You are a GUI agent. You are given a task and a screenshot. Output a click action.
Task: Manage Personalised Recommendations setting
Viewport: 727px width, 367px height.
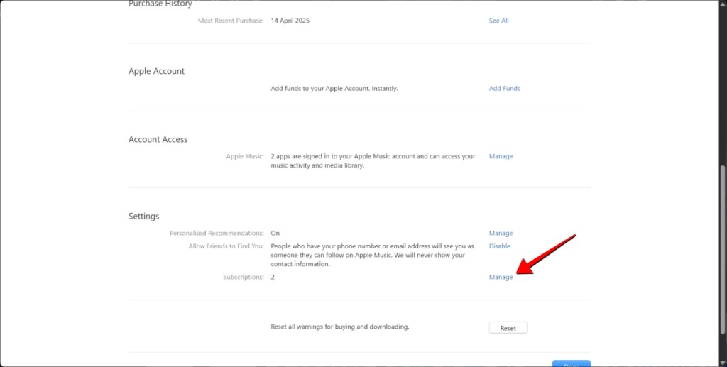pos(501,234)
